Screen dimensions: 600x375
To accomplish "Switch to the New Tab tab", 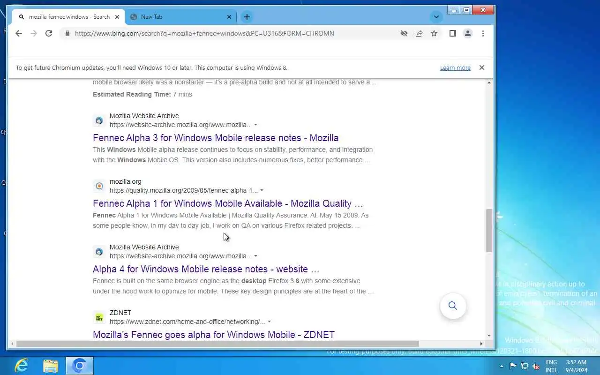I will tap(181, 17).
